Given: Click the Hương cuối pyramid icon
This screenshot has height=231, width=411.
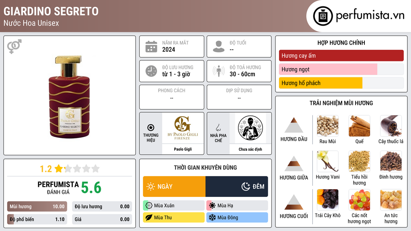Looking at the screenshot, I should (294, 202).
